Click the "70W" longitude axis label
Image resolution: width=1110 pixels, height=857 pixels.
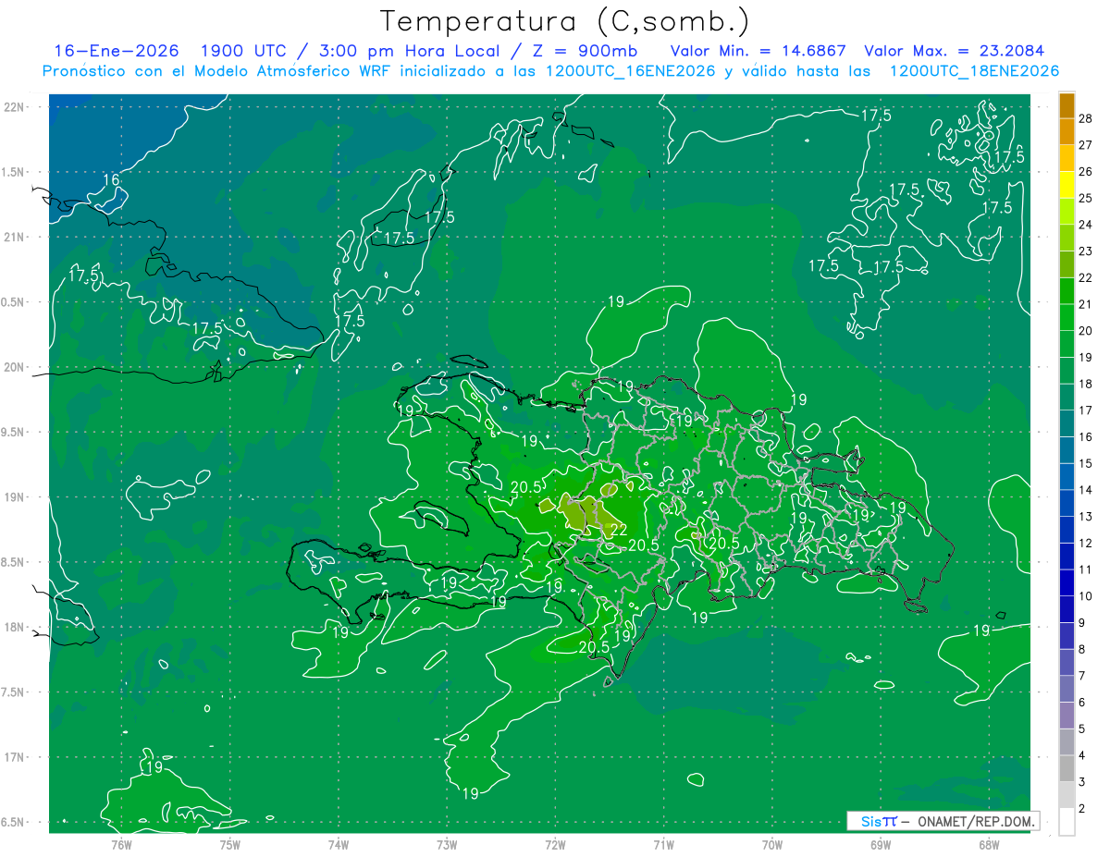click(x=772, y=845)
